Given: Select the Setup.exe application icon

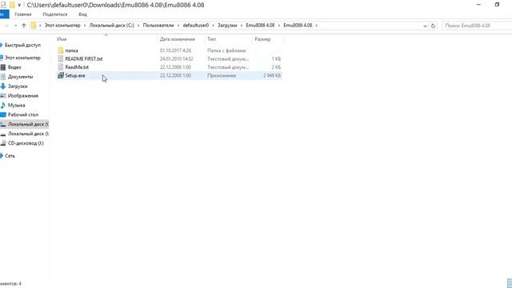Looking at the screenshot, I should click(61, 75).
